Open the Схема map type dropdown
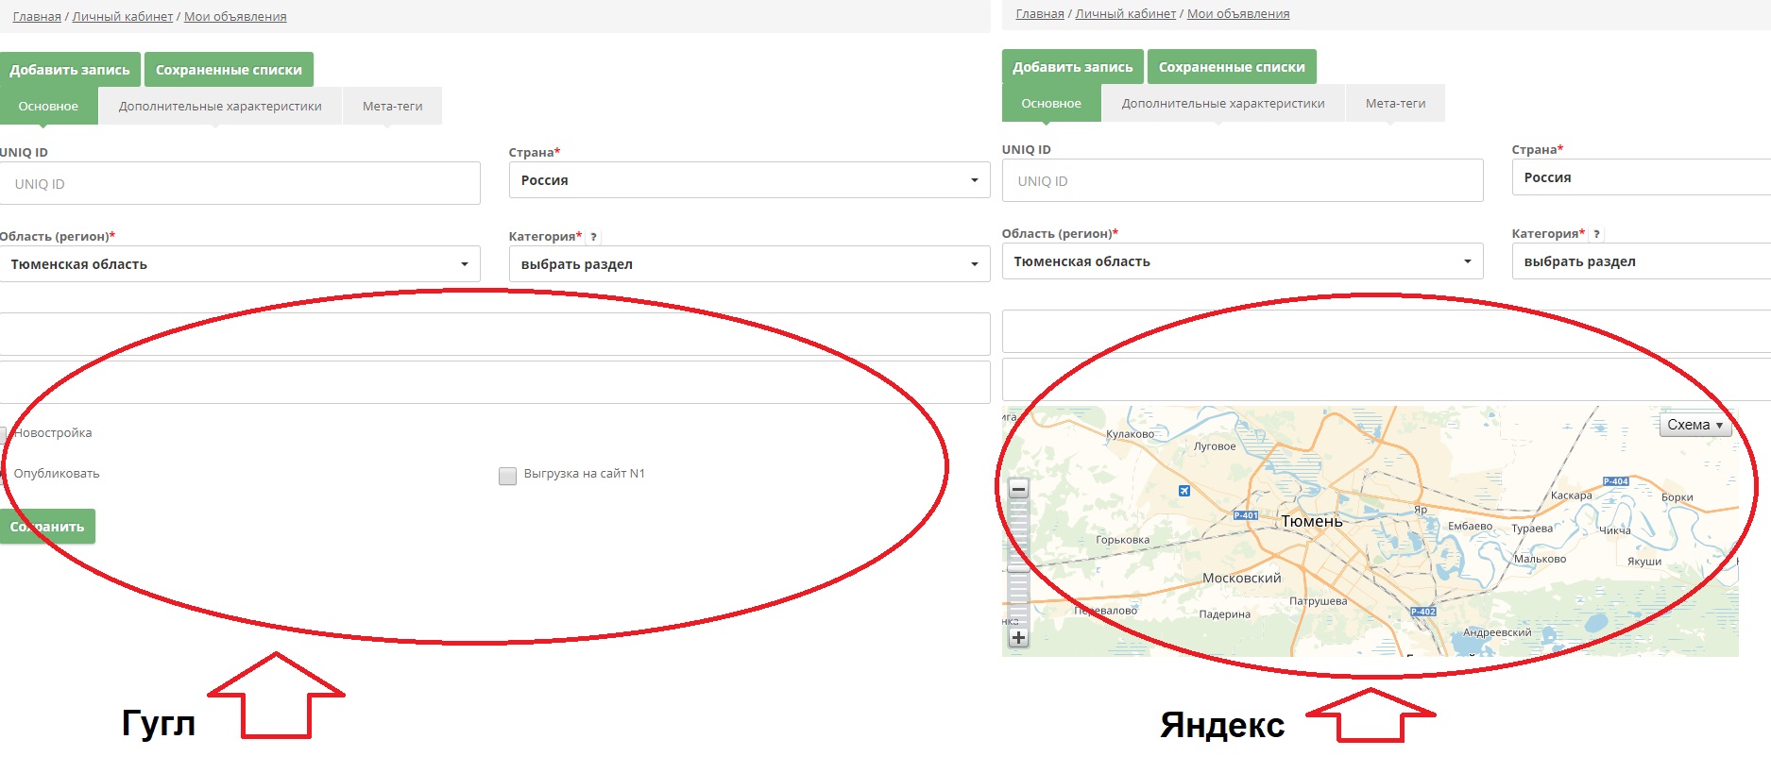 point(1694,425)
